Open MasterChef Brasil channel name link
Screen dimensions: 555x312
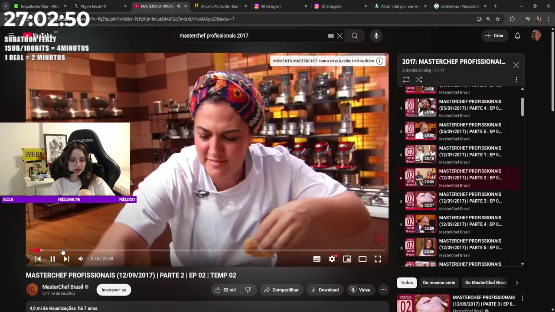pyautogui.click(x=62, y=287)
